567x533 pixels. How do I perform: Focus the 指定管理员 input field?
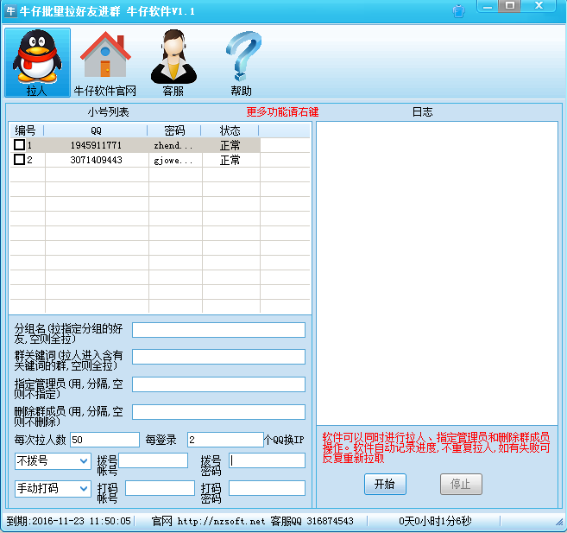click(218, 384)
